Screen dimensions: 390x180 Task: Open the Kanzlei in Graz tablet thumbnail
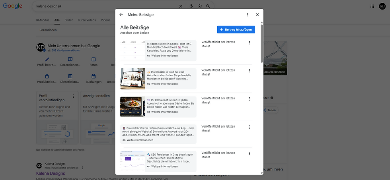[133, 79]
